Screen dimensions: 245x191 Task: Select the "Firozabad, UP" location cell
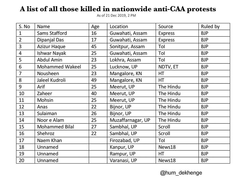pos(125,140)
